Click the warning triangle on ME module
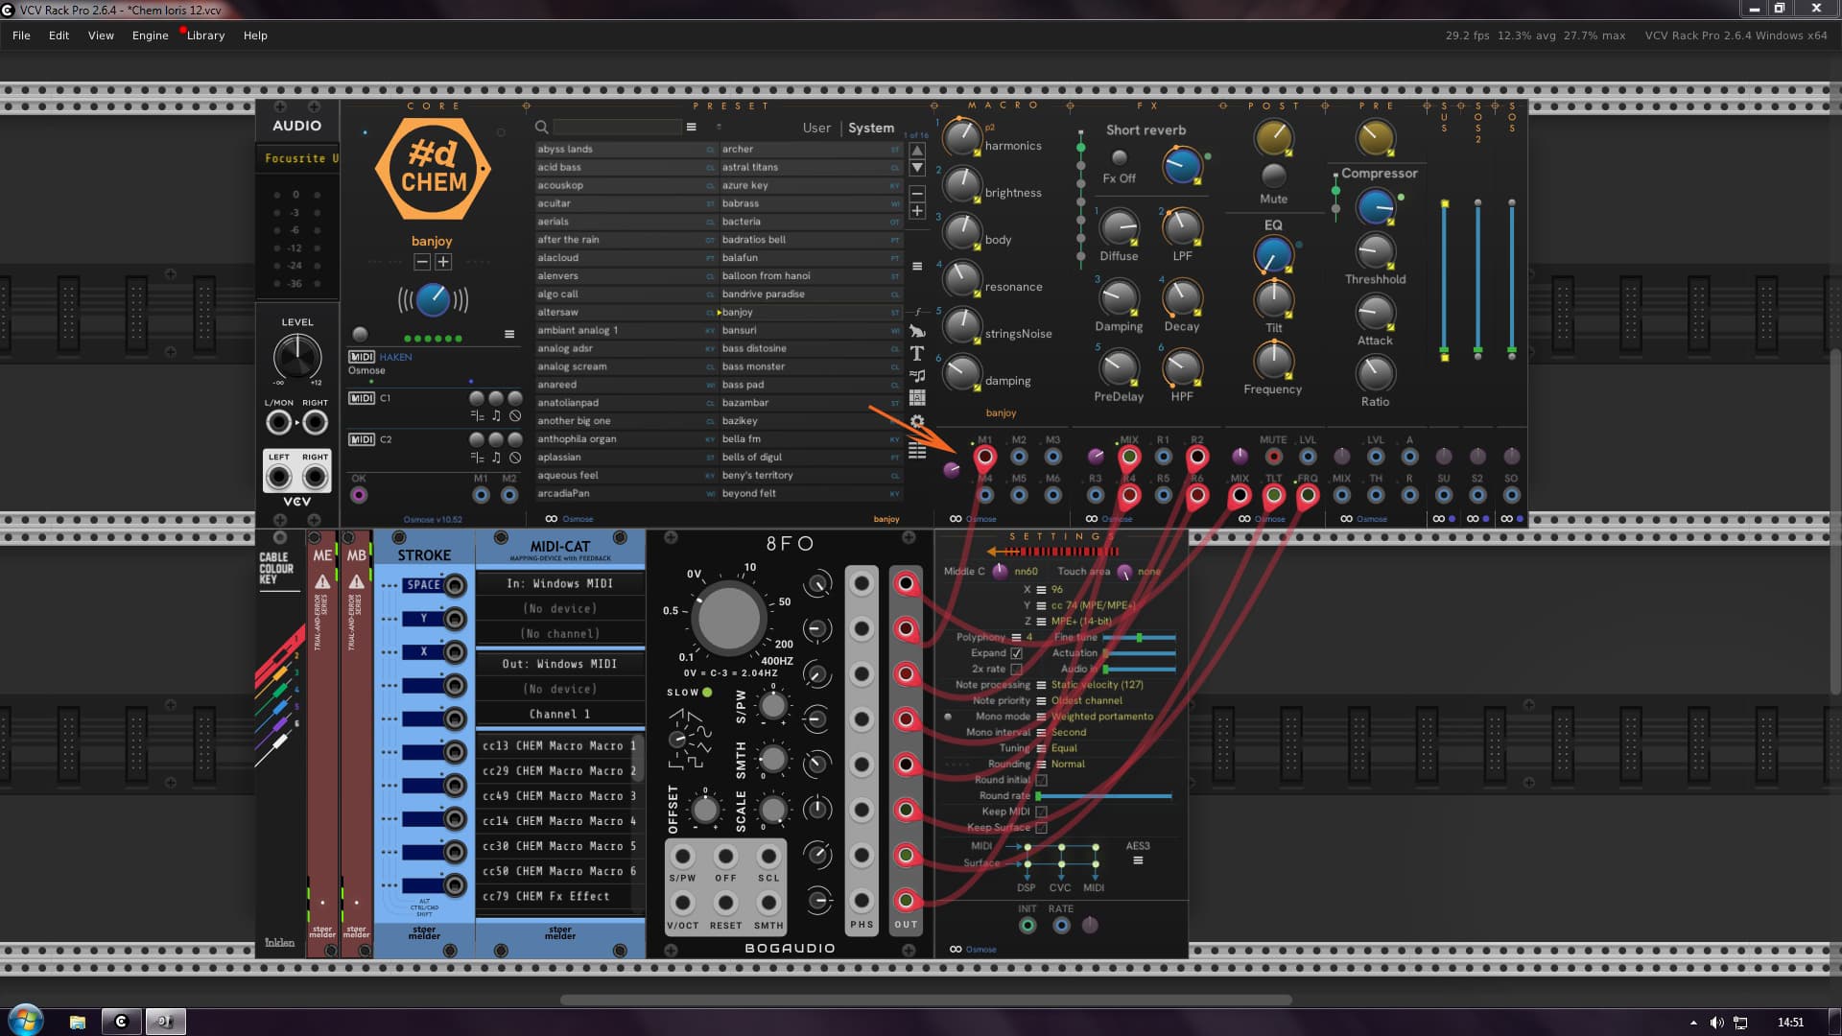Screen dimensions: 1842x1036 click(322, 581)
